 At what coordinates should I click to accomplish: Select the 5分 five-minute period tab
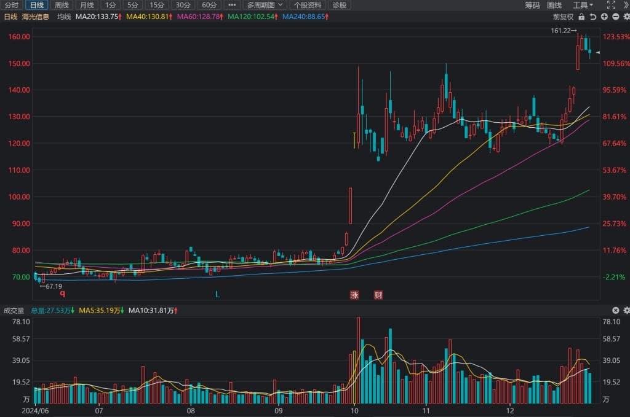click(132, 5)
